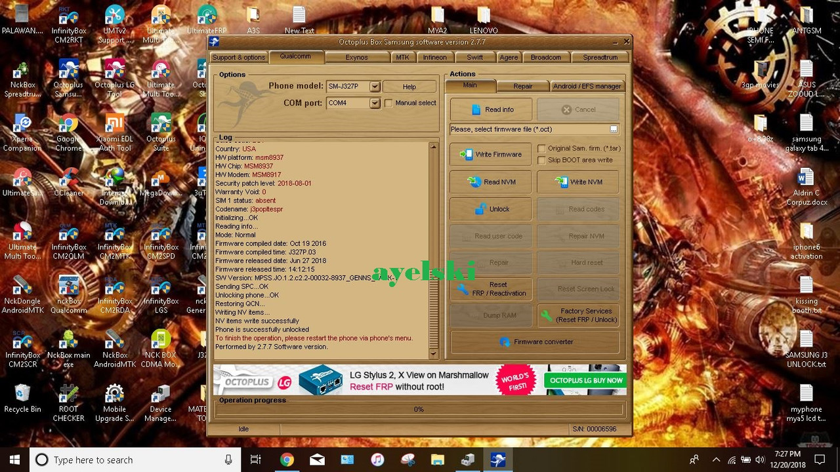Switch to the Exynos tab
This screenshot has width=840, height=472.
356,58
